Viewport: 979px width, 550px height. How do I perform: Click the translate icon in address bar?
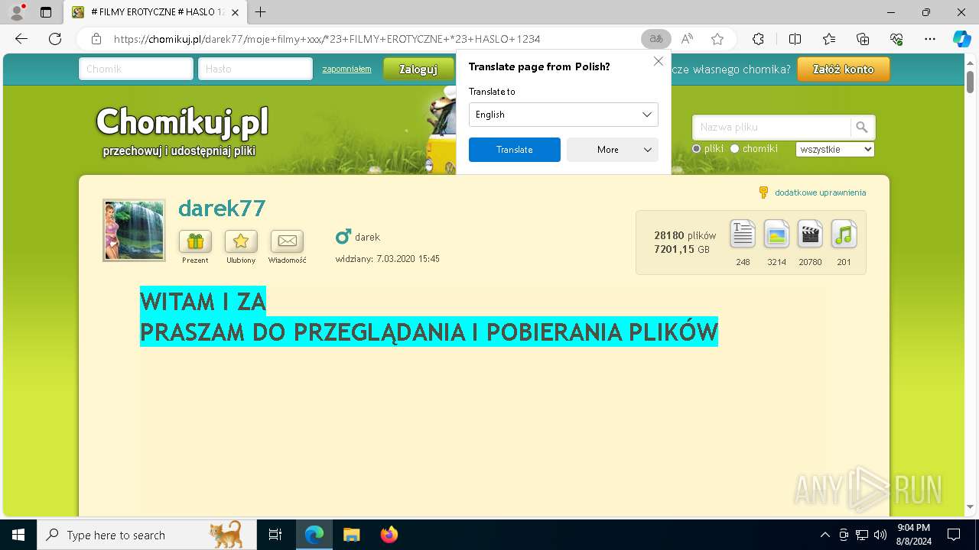(x=655, y=39)
